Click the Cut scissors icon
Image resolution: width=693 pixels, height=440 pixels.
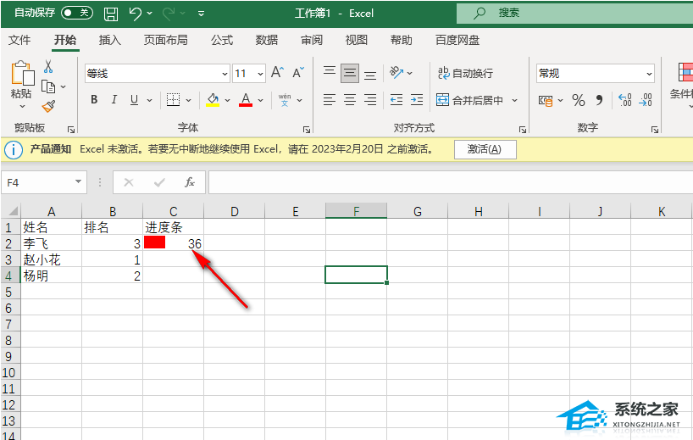point(48,67)
